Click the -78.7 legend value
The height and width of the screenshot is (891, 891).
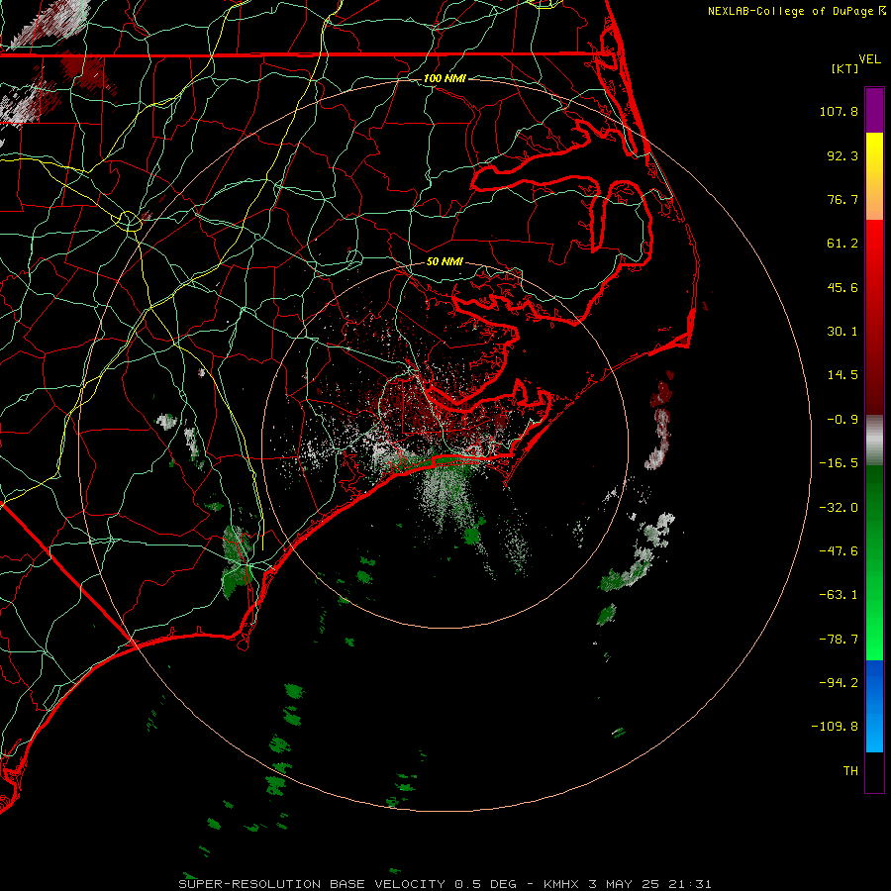(x=839, y=640)
